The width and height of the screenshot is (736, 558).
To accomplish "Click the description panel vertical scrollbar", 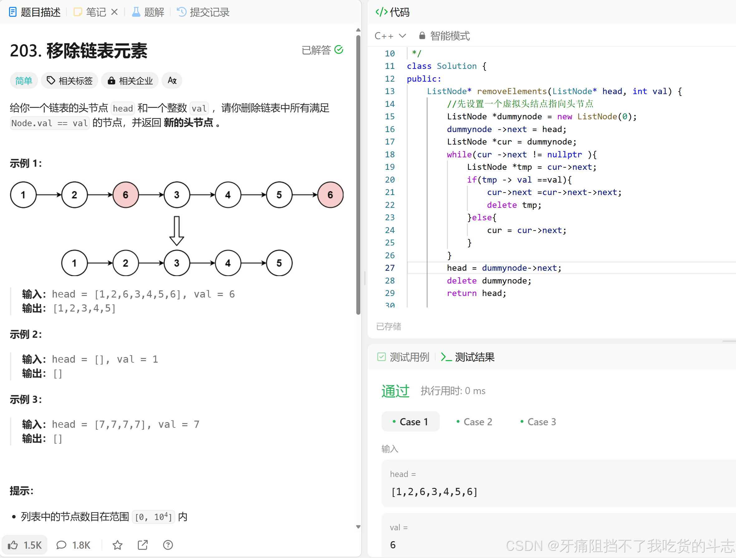I will point(358,173).
